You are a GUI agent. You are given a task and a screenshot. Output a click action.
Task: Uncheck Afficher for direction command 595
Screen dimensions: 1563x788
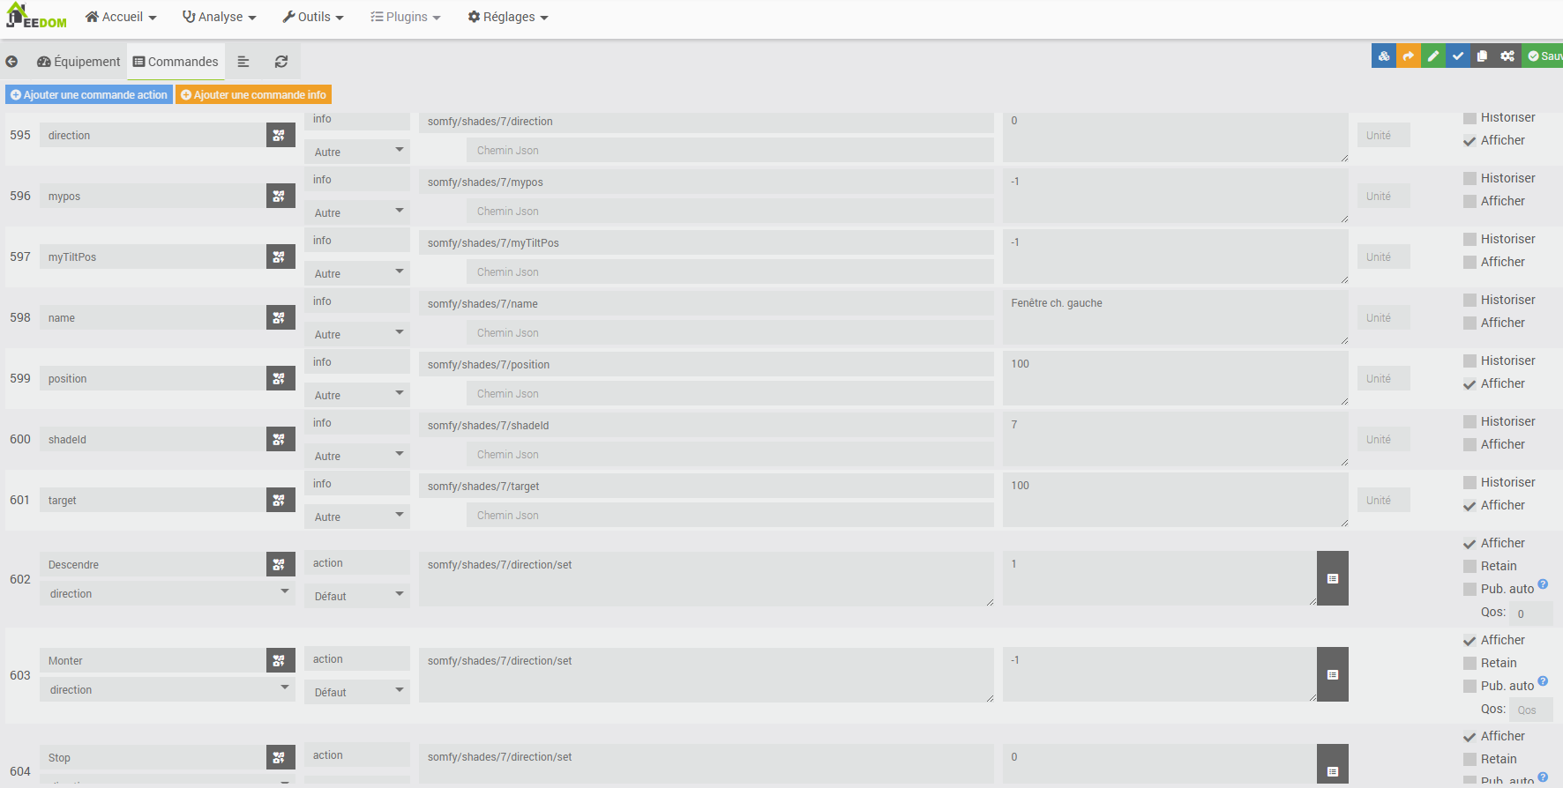coord(1470,141)
